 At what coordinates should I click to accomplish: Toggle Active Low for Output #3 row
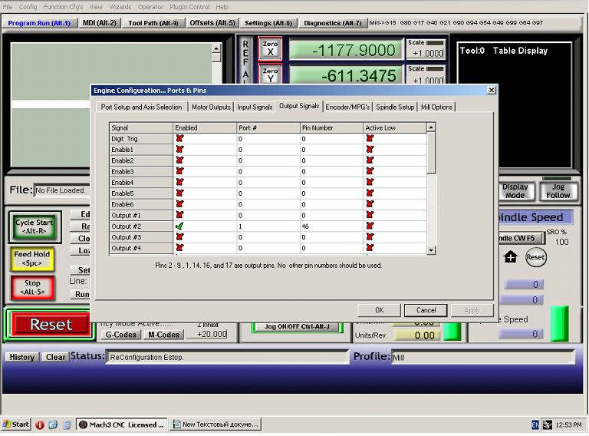point(370,236)
